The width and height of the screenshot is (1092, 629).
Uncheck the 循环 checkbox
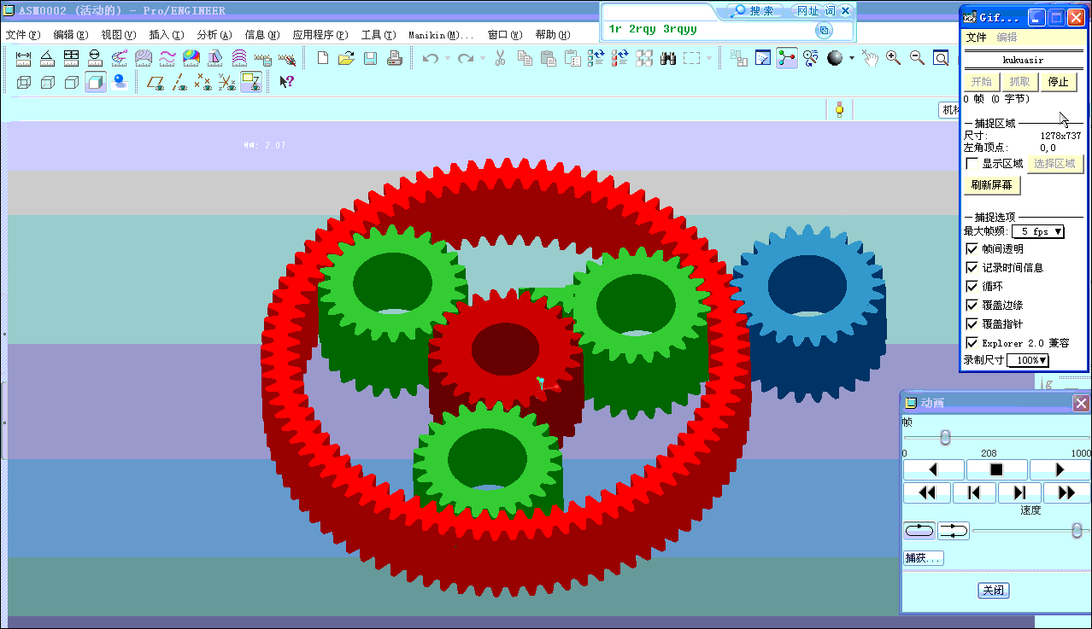coord(972,286)
